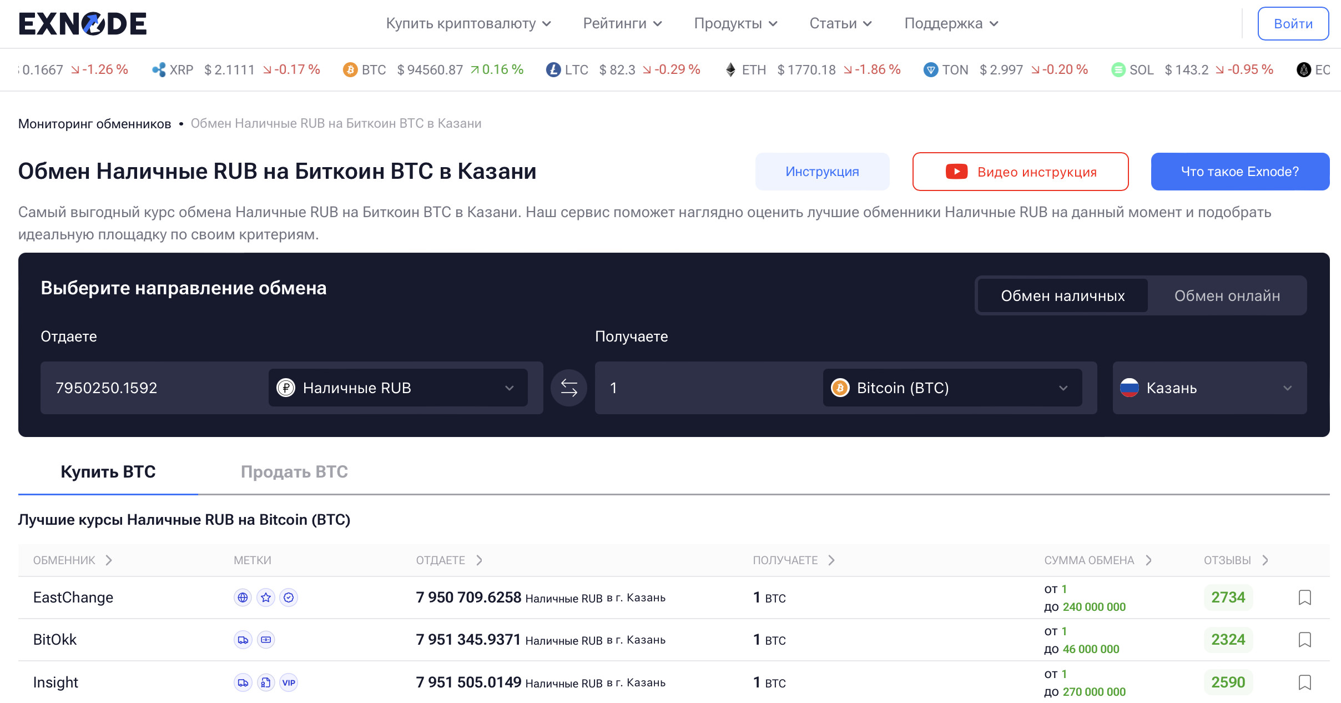1341x703 pixels.
Task: Switch to the Обмен онлайн mode
Action: click(x=1227, y=295)
